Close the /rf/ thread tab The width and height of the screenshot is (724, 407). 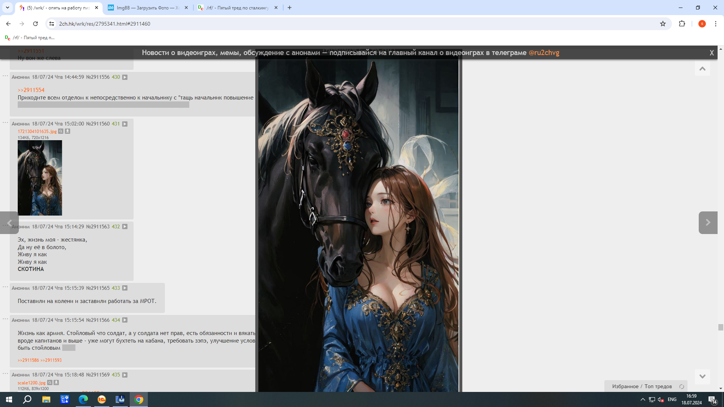point(276,8)
